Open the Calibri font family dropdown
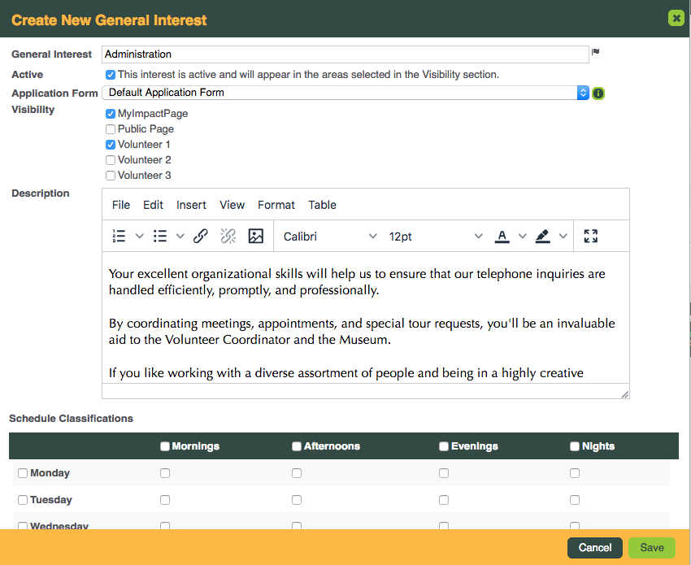 (329, 237)
